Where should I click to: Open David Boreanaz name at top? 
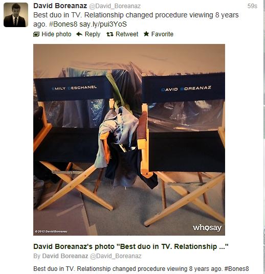pyautogui.click(x=60, y=6)
